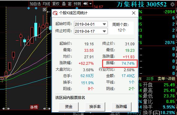This screenshot has width=177, height=115.
Task: Click the 最低 value 19.23
Action: coord(130,51)
